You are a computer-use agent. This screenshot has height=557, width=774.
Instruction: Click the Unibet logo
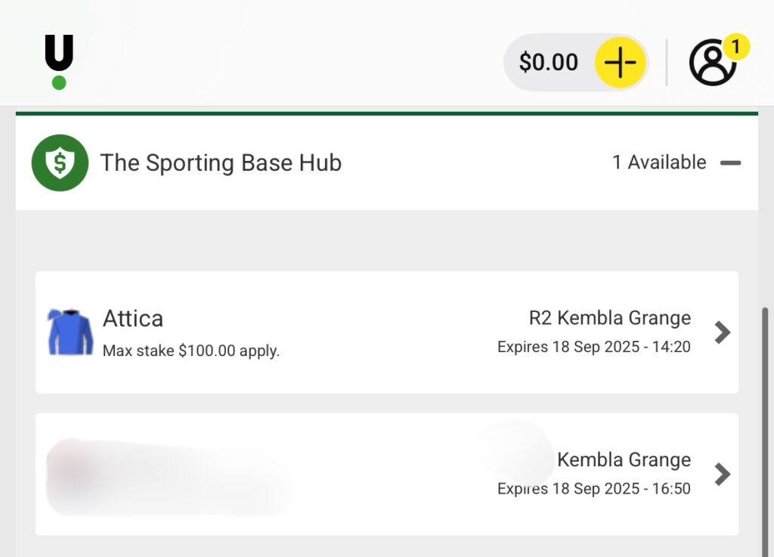click(x=59, y=61)
